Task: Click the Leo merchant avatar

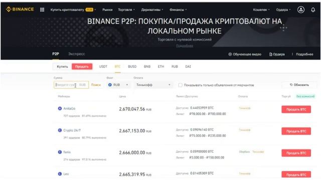Action: 60,174
